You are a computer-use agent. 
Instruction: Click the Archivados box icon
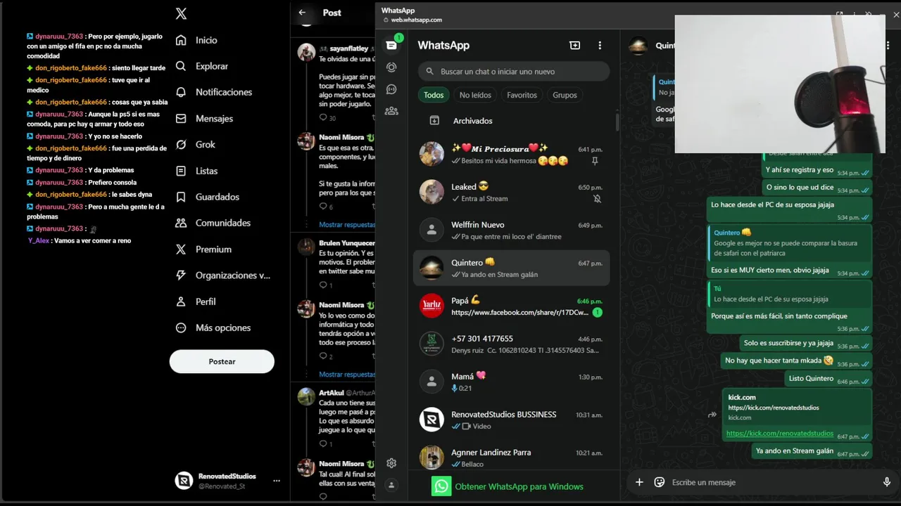[434, 121]
